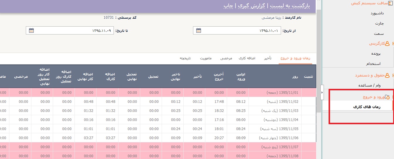Click the اضافه کار نهایی column header
Screen dimensions: 394x159
85,77
